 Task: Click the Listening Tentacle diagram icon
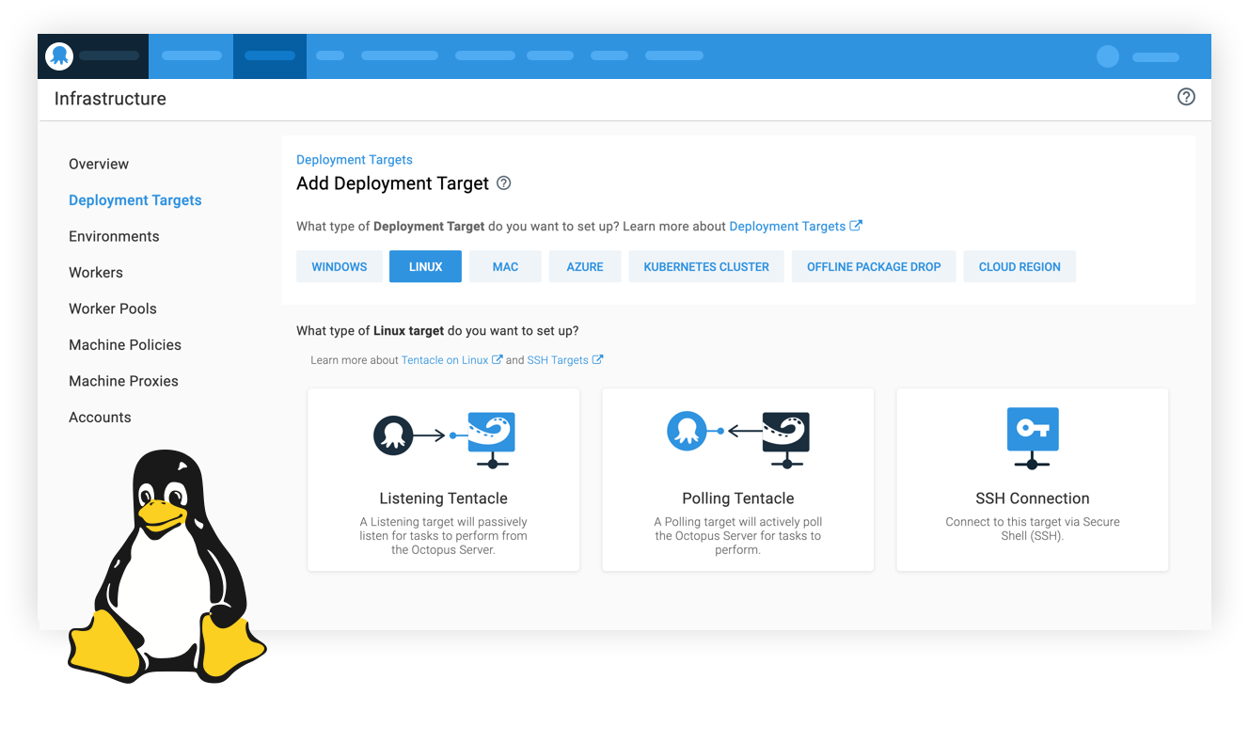444,439
